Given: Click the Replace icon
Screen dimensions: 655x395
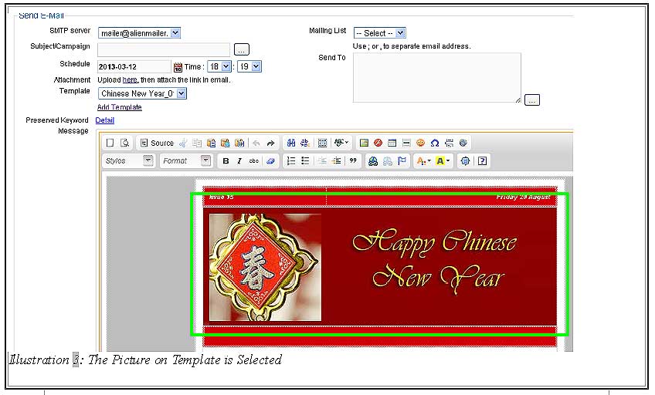Looking at the screenshot, I should click(305, 143).
